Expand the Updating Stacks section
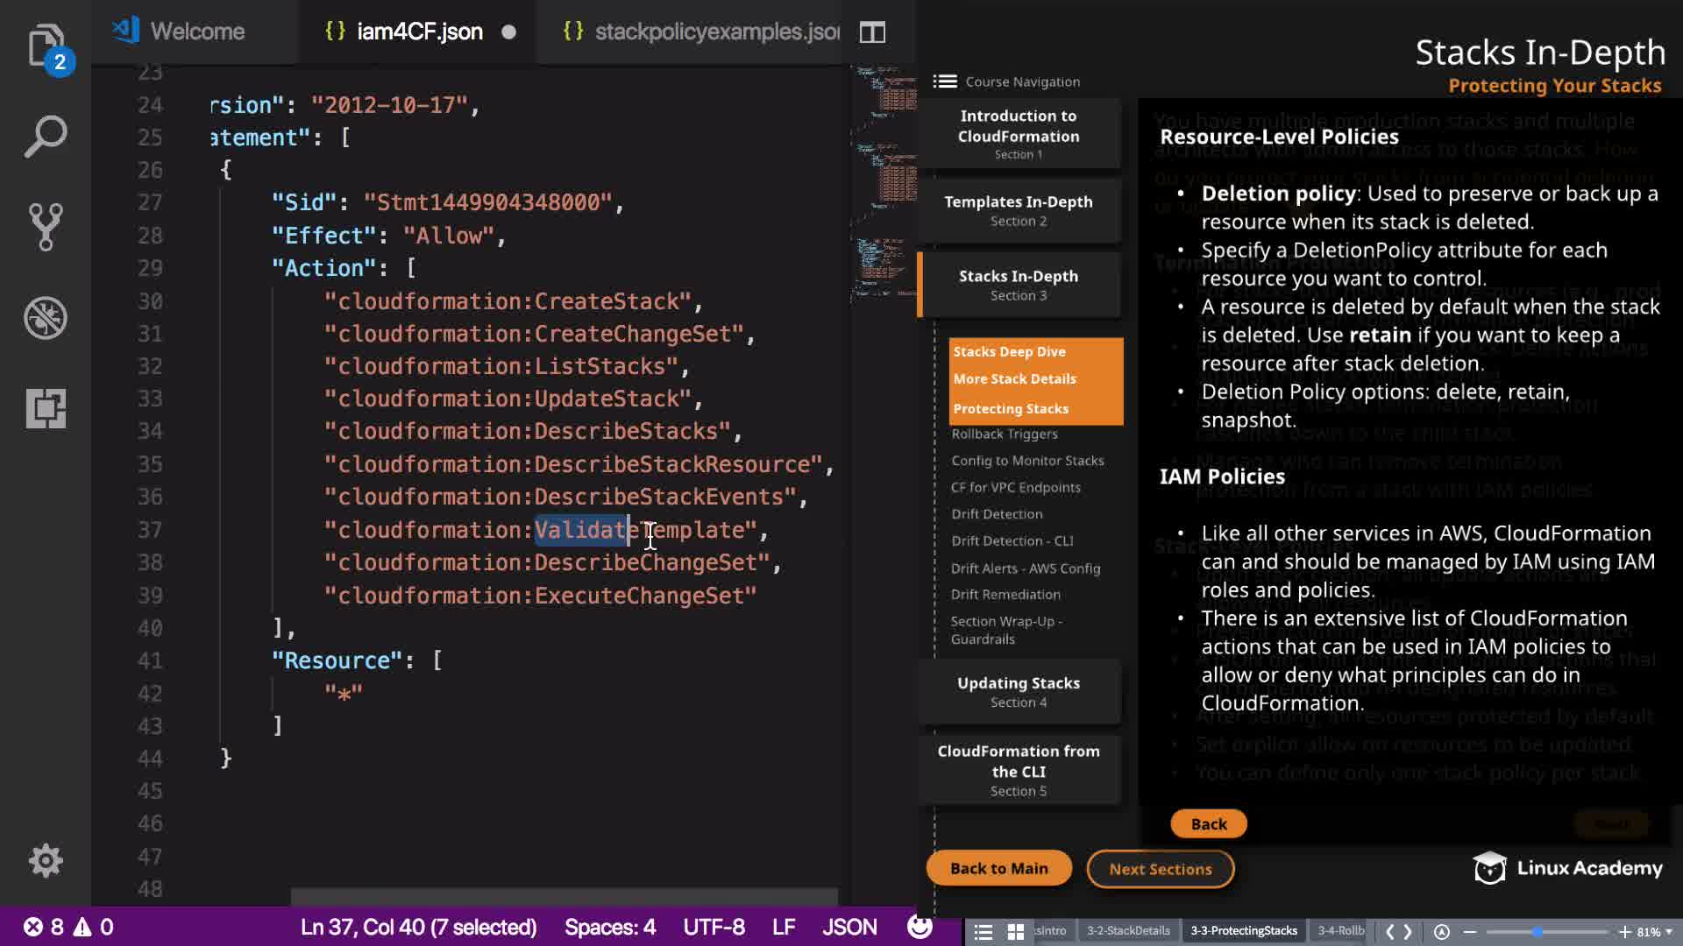Viewport: 1683px width, 946px height. [1019, 691]
